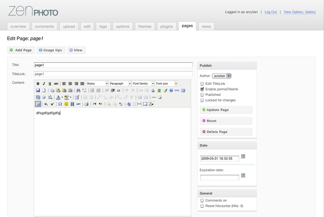The width and height of the screenshot is (324, 217).
Task: Align content text right
Action: coord(76,84)
